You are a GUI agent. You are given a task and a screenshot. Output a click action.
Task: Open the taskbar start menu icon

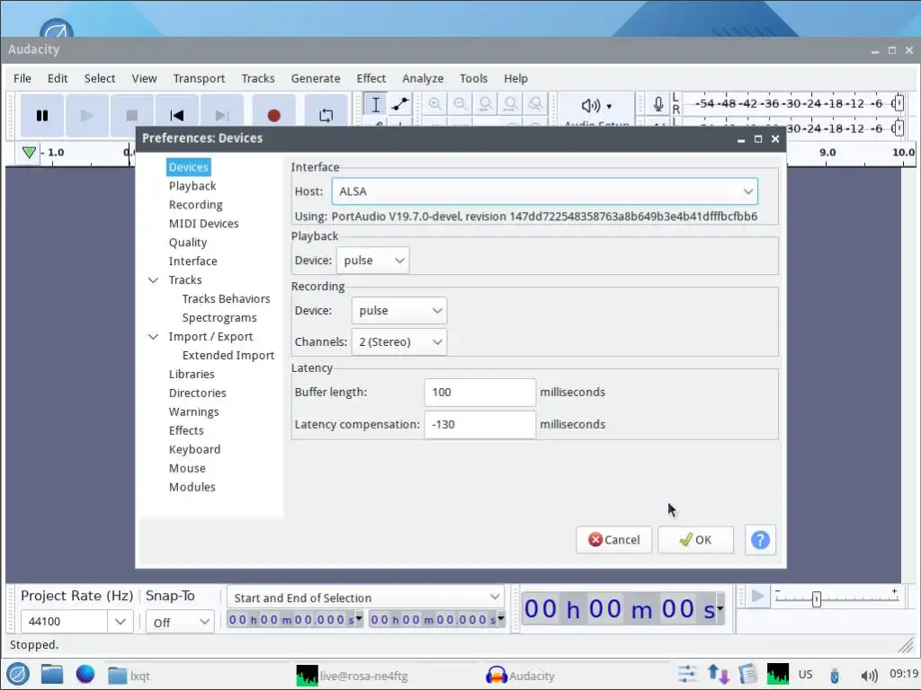[x=18, y=675]
